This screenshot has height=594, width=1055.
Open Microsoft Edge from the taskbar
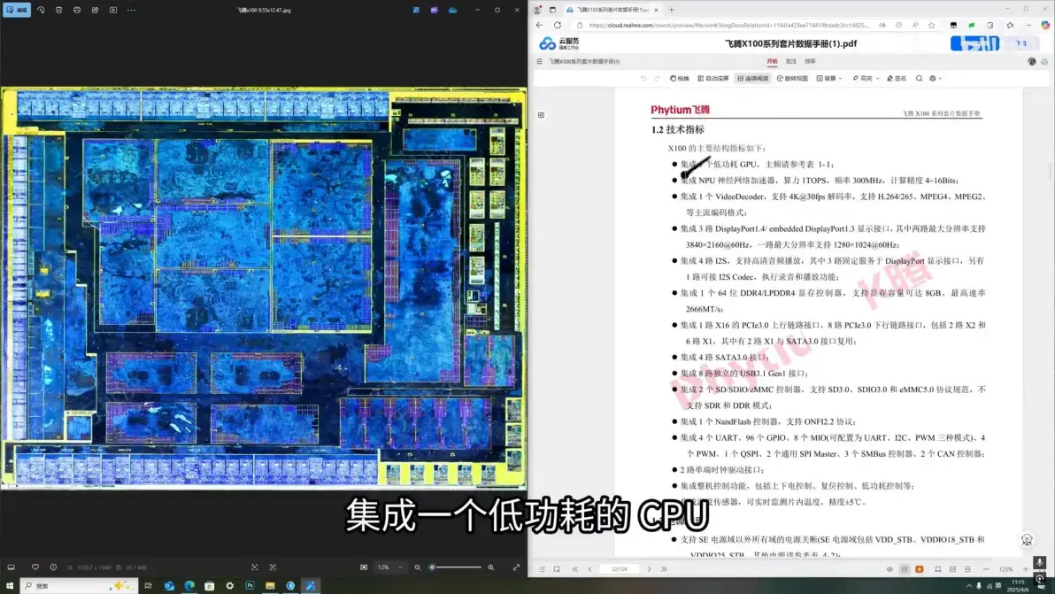click(x=189, y=586)
